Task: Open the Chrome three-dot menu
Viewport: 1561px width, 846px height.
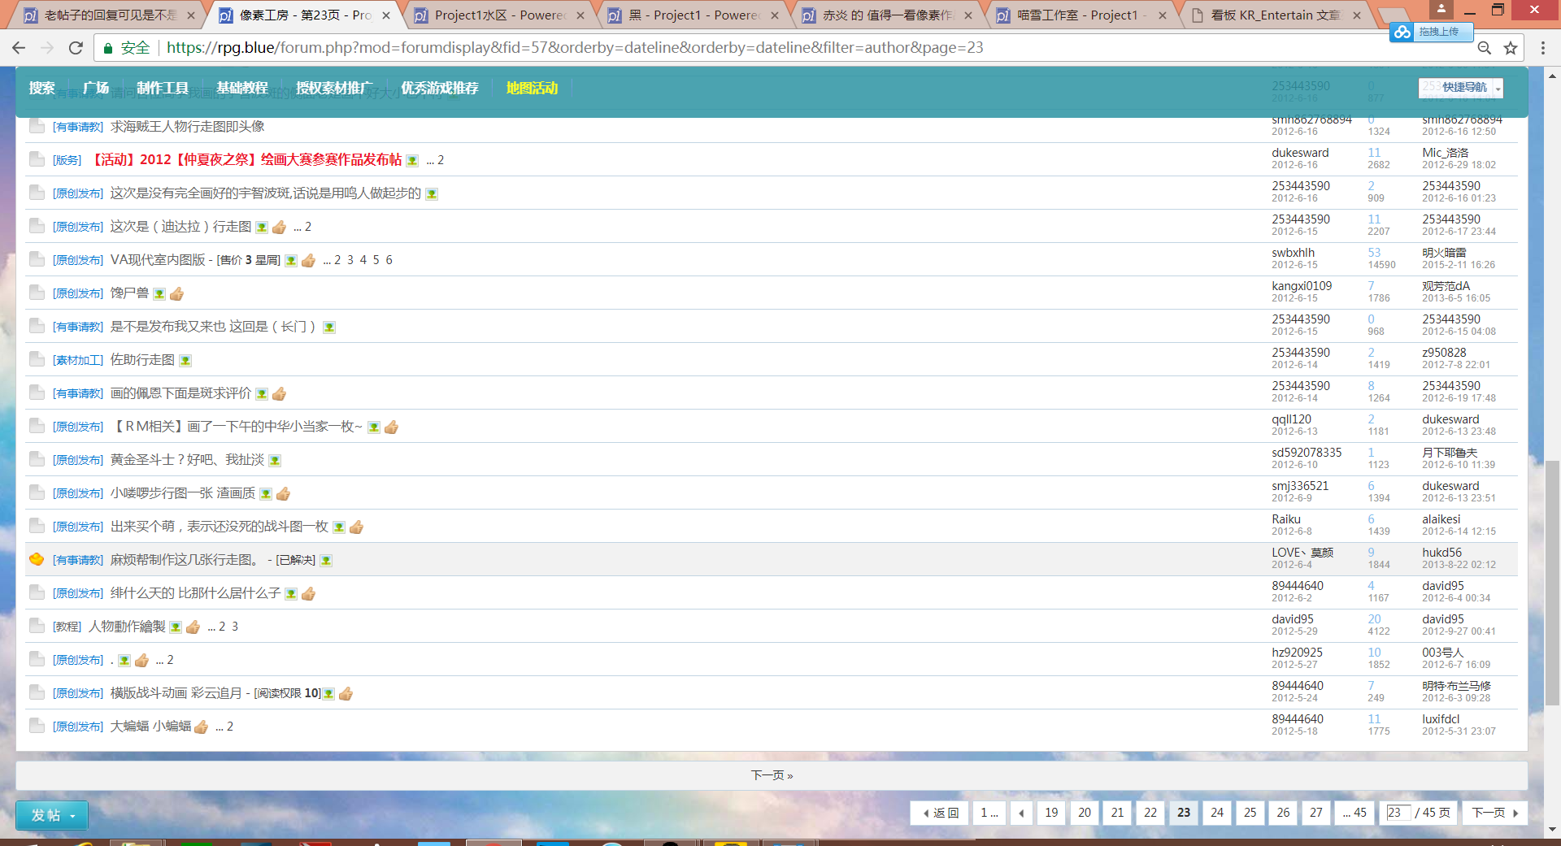Action: coord(1542,48)
